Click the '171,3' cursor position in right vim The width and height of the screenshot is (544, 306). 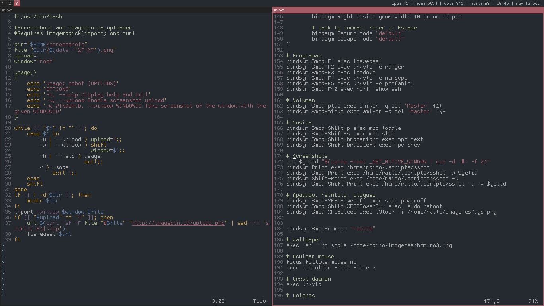click(492, 301)
